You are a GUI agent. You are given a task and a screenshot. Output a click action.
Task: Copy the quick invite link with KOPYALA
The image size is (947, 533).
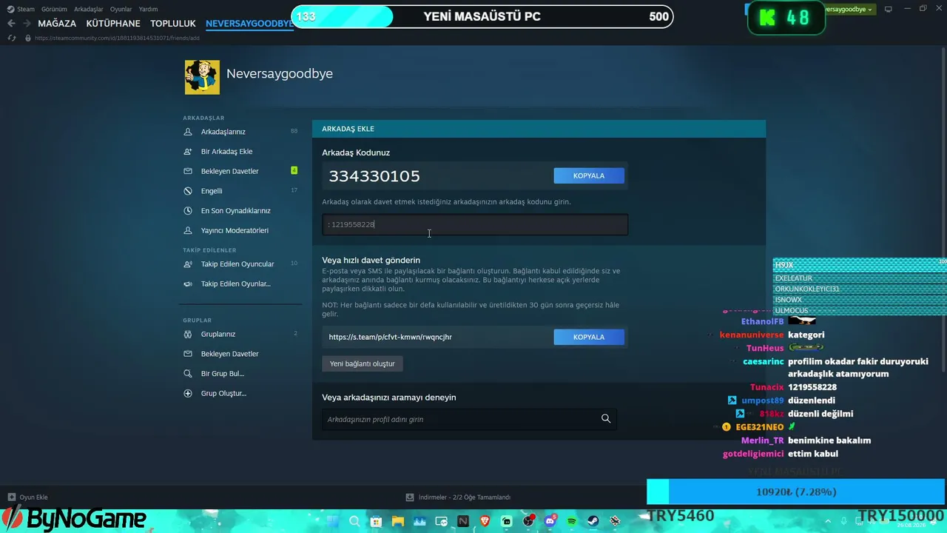[589, 337]
